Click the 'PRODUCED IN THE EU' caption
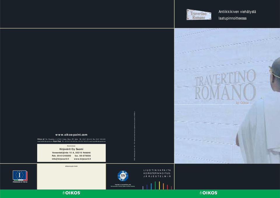The width and height of the screenshot is (280, 198). tap(20, 182)
